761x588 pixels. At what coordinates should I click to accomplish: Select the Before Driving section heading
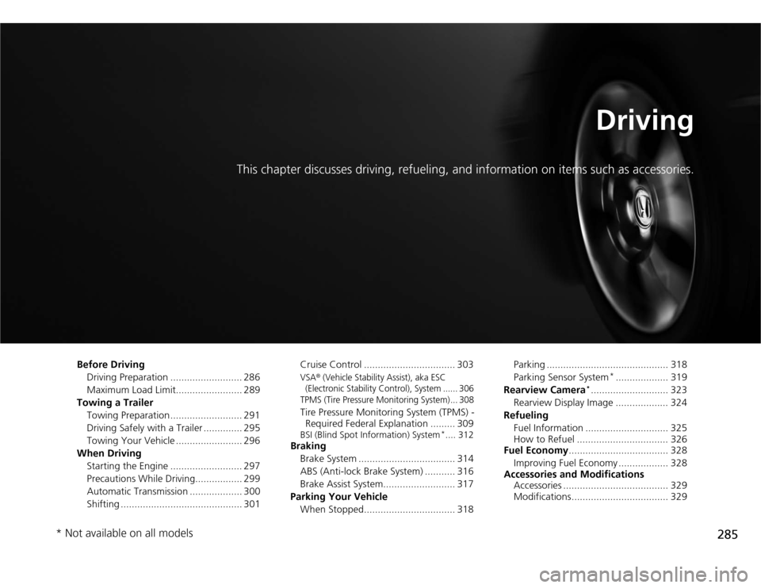click(111, 365)
